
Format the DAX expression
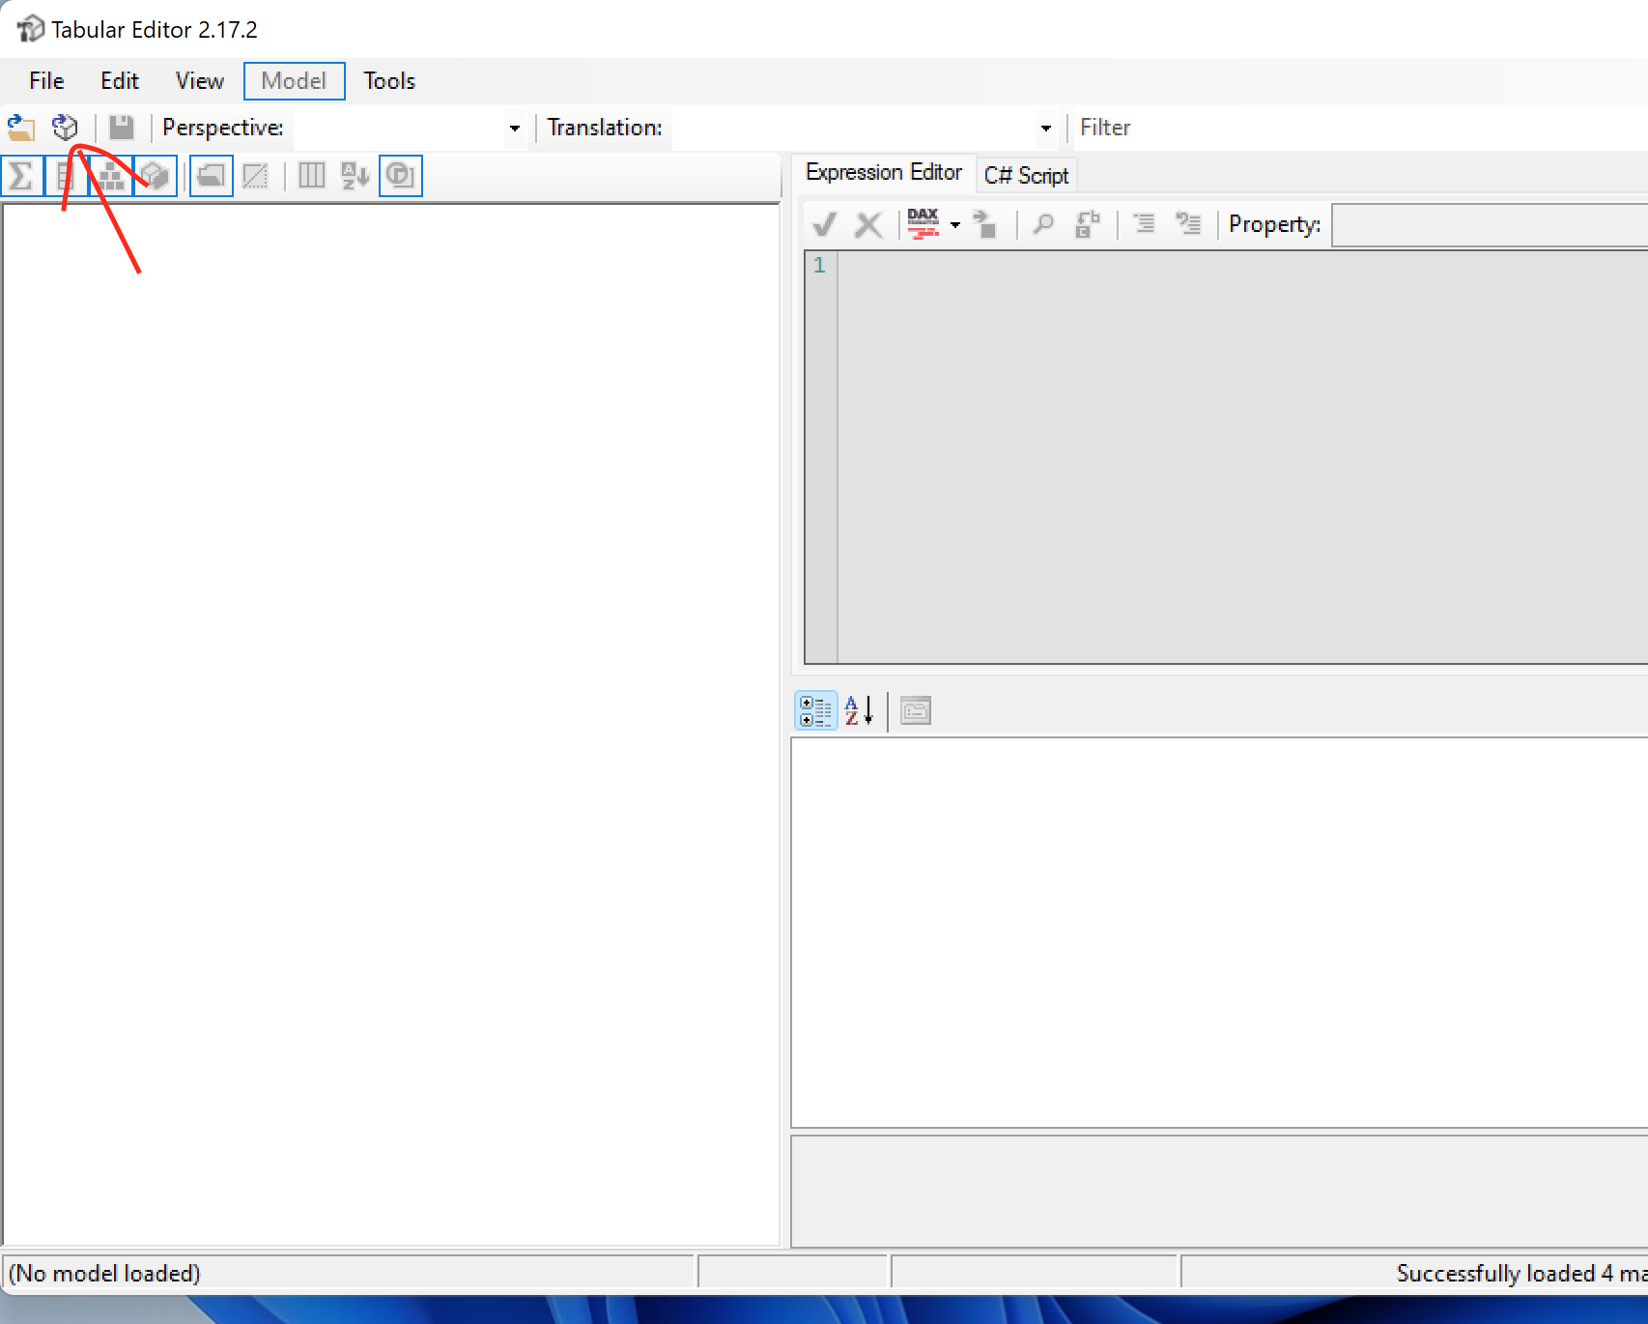pyautogui.click(x=925, y=224)
